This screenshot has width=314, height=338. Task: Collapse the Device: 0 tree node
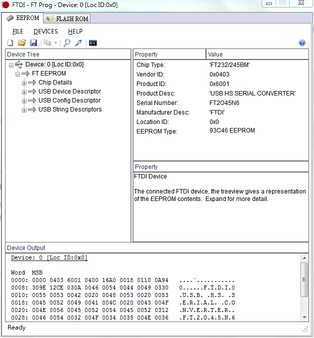pyautogui.click(x=11, y=65)
